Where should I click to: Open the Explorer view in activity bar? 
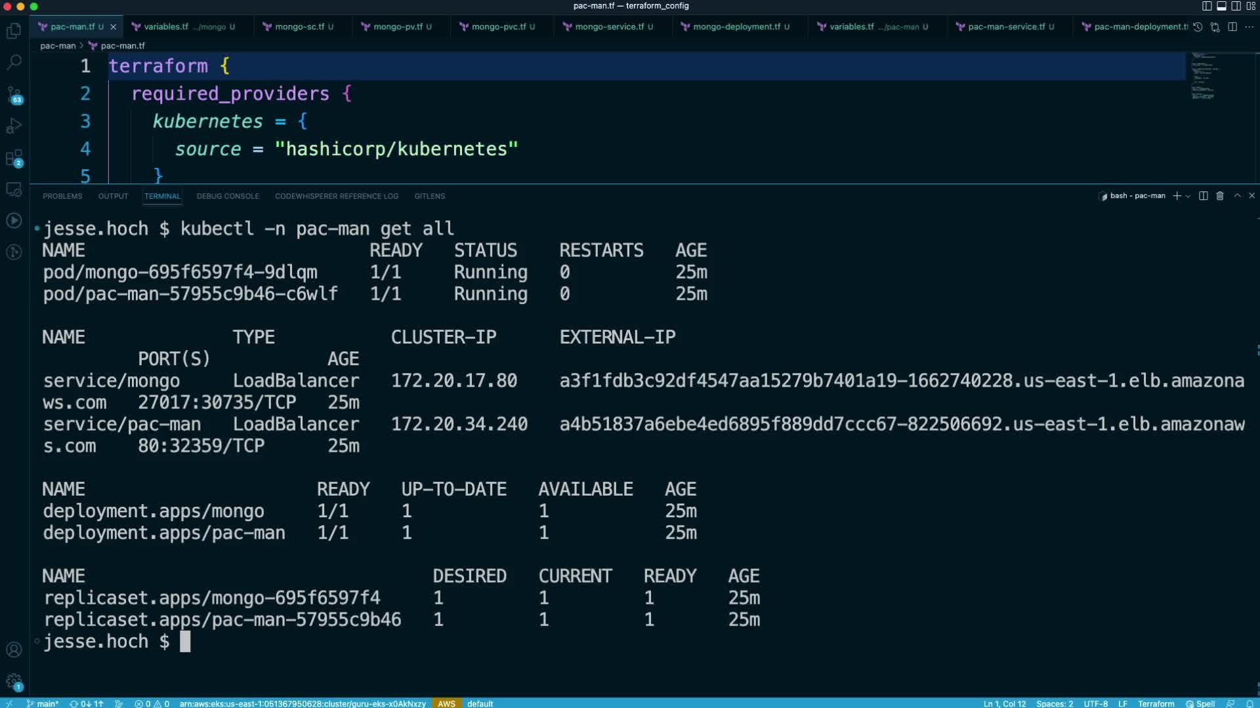(14, 31)
